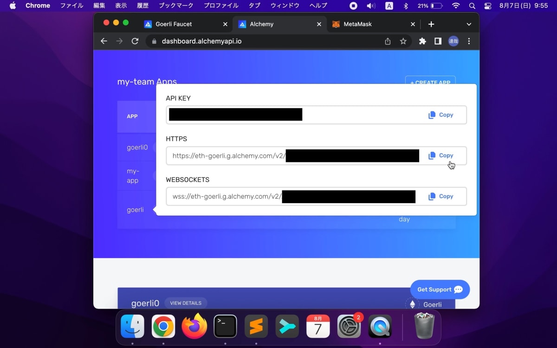
Task: Click the site lock icon
Action: tap(154, 41)
